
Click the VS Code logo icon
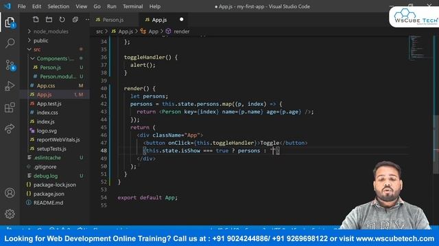pos(8,6)
